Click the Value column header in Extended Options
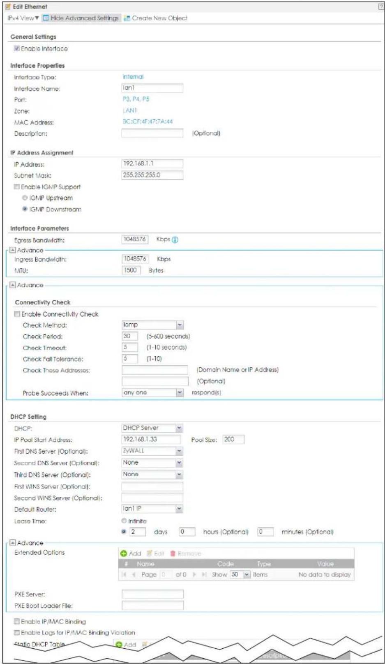The height and width of the screenshot is (664, 385). [x=325, y=564]
